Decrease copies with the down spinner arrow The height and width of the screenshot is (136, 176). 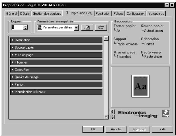pyautogui.click(x=25, y=29)
